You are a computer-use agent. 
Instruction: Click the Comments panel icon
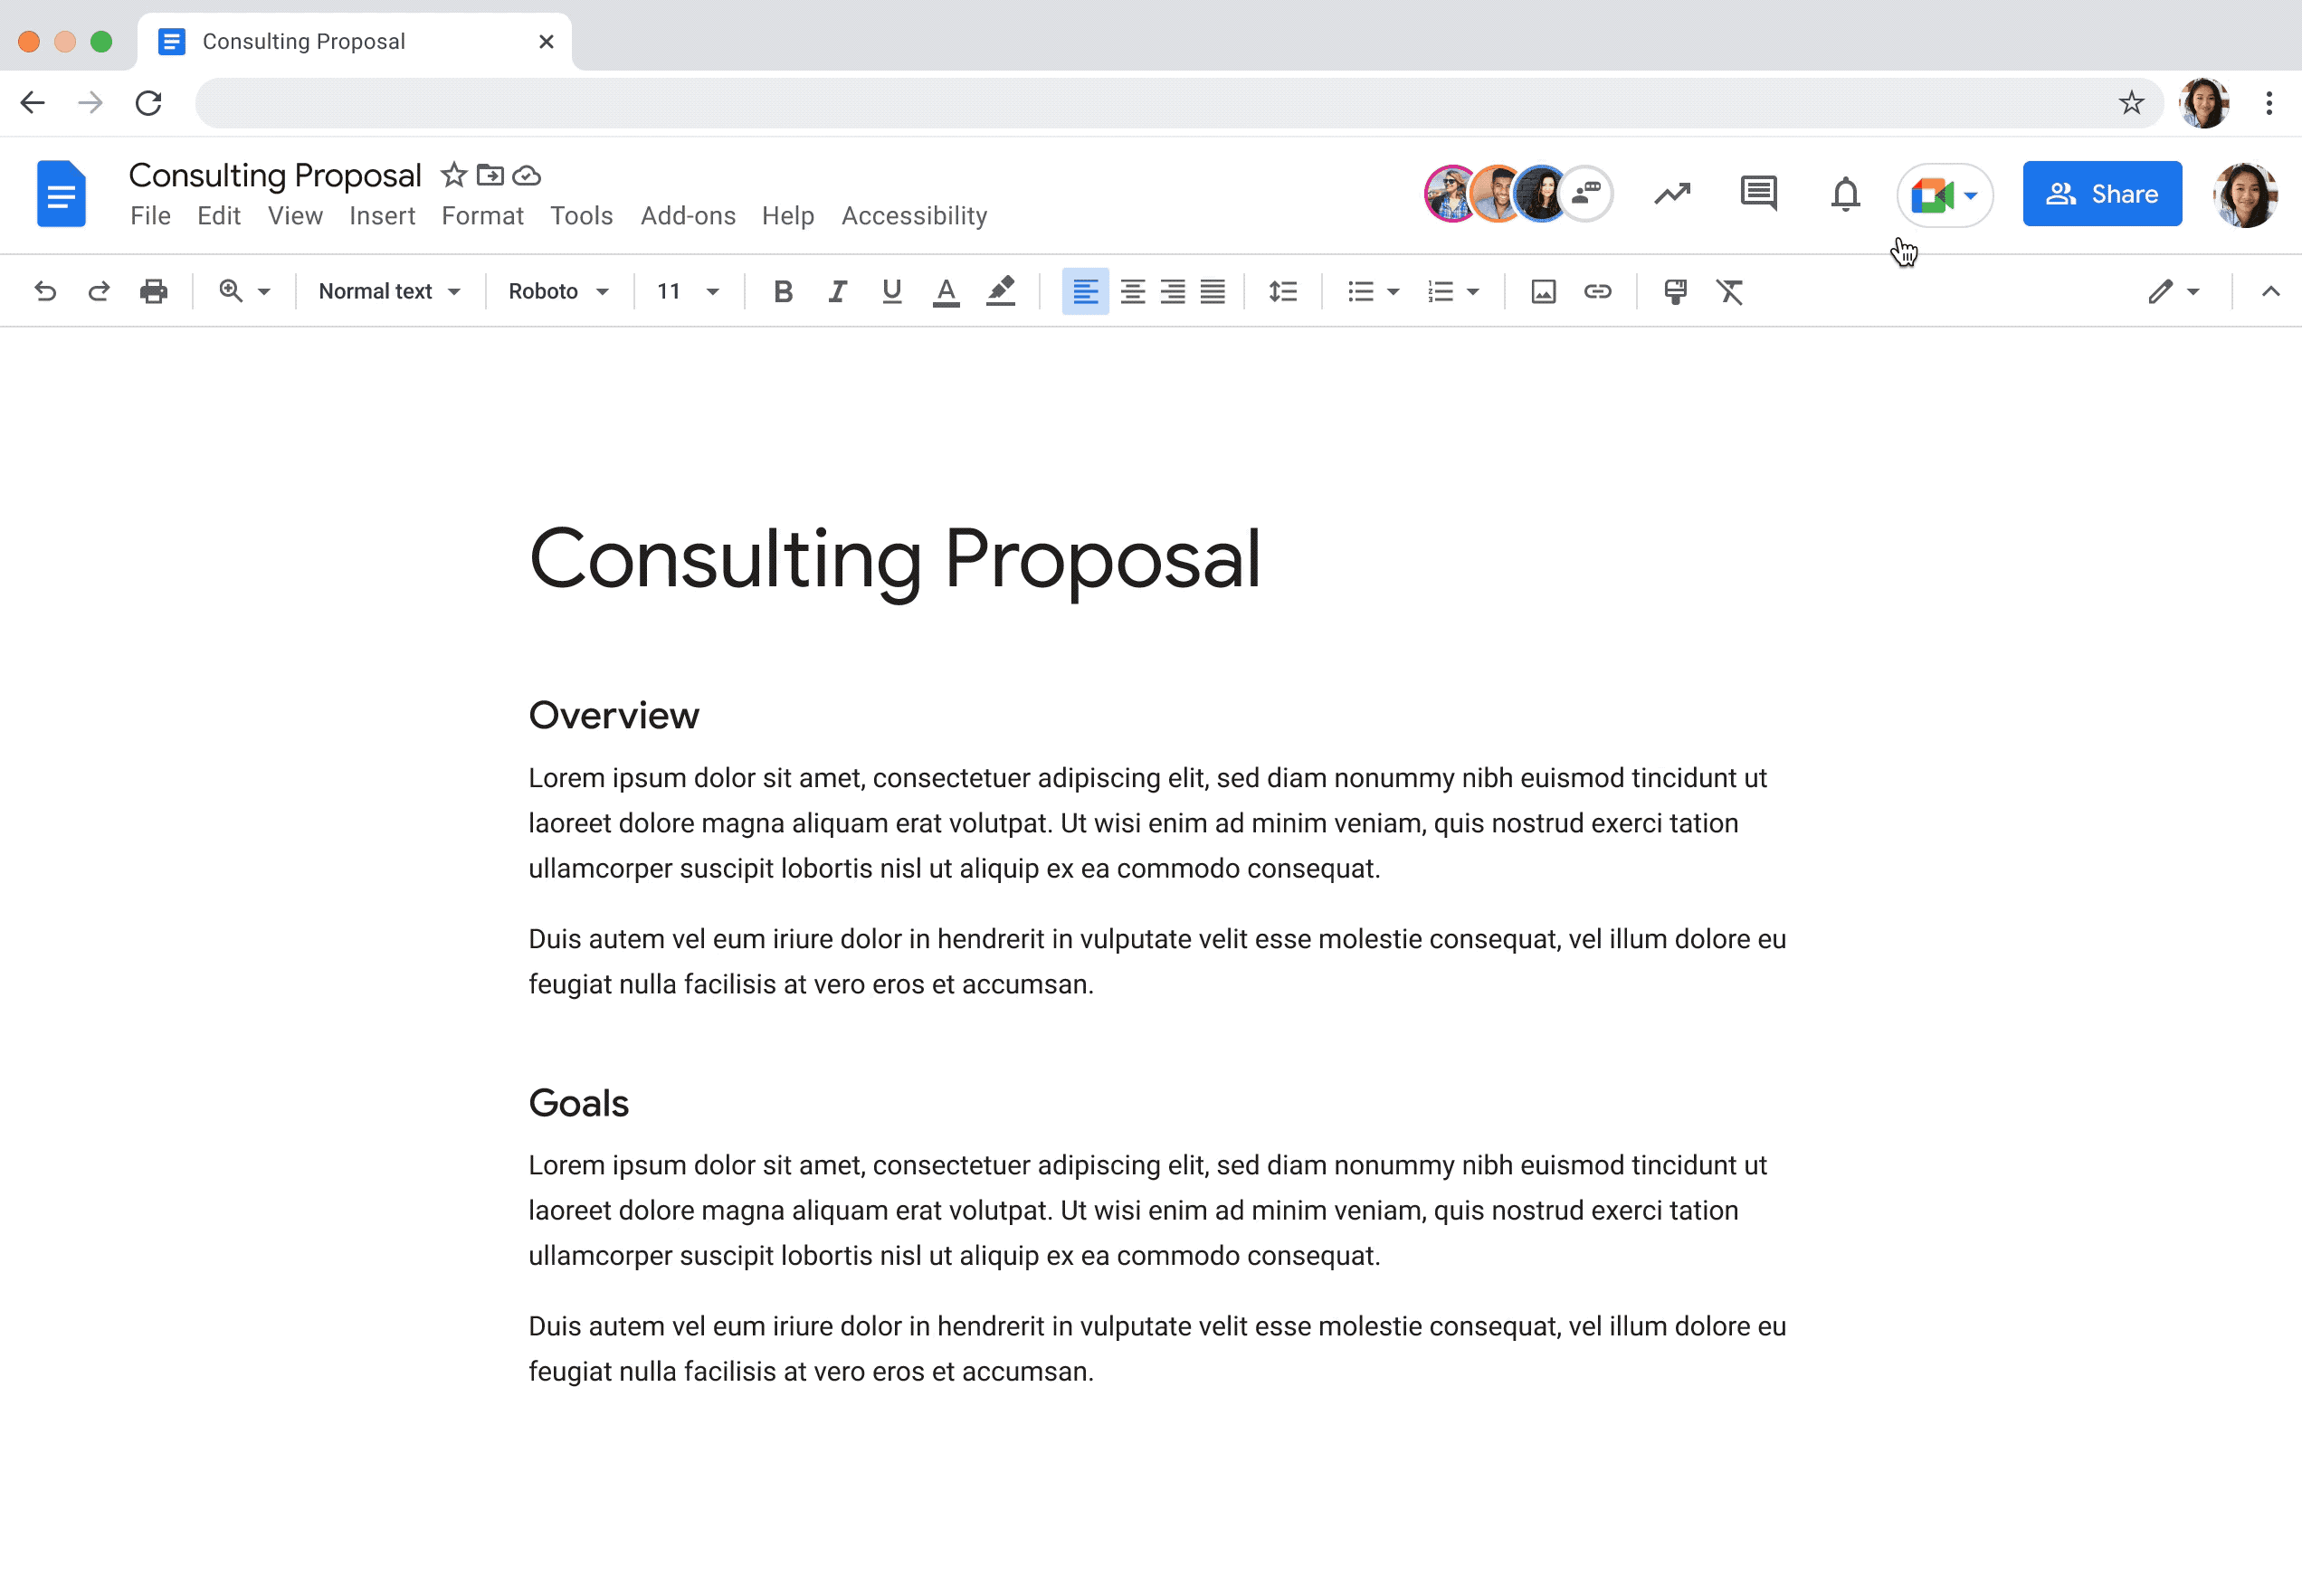coord(1760,194)
